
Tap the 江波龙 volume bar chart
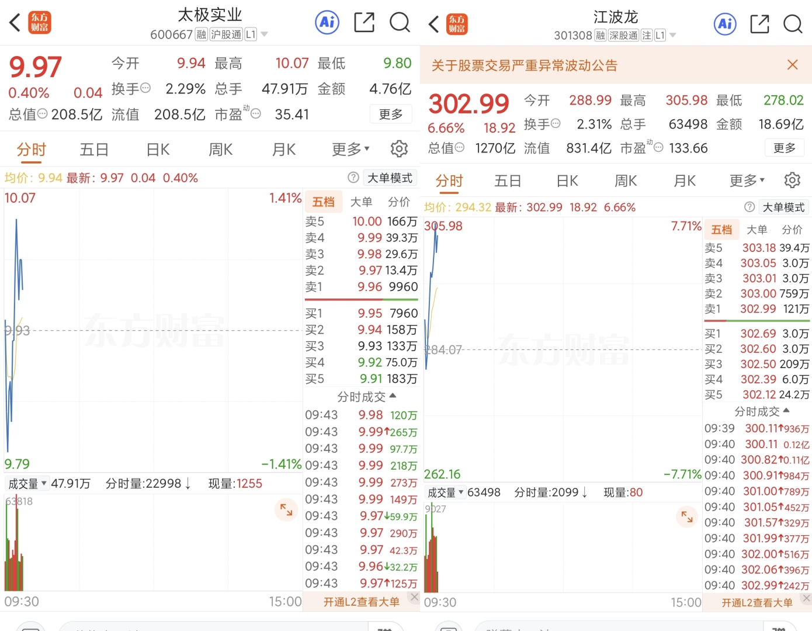pos(563,547)
